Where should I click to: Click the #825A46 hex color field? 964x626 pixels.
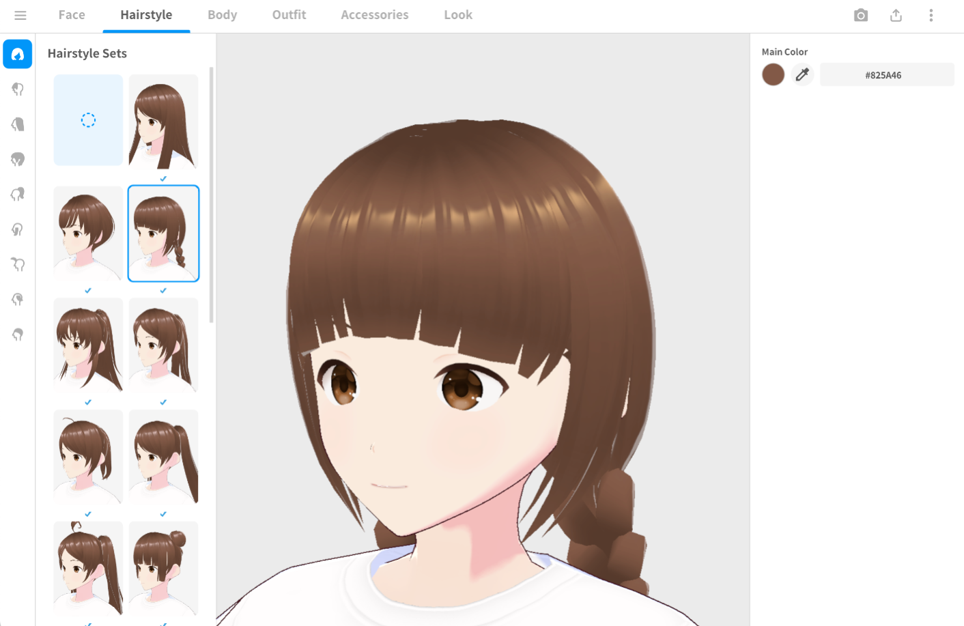(887, 74)
